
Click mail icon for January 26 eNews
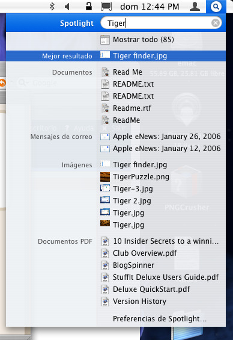(105, 137)
